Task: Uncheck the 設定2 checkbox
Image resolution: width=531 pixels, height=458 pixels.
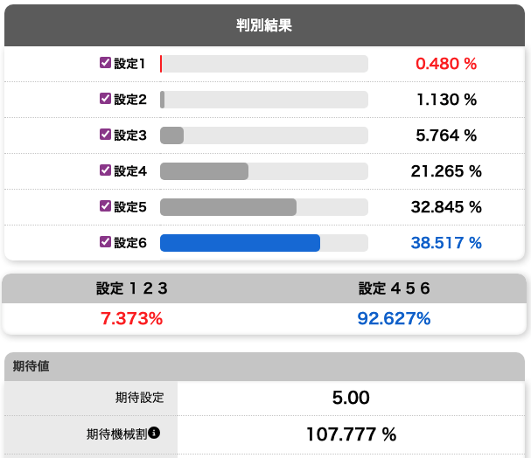Action: (x=105, y=99)
